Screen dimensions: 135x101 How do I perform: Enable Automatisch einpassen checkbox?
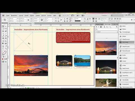109,21
